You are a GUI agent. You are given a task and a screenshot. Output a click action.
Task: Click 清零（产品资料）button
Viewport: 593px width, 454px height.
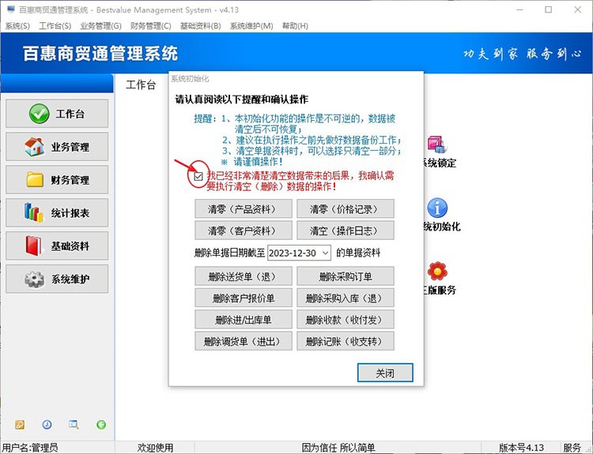coord(244,209)
